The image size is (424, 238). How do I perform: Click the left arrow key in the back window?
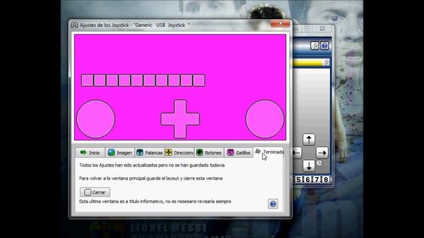(x=297, y=153)
